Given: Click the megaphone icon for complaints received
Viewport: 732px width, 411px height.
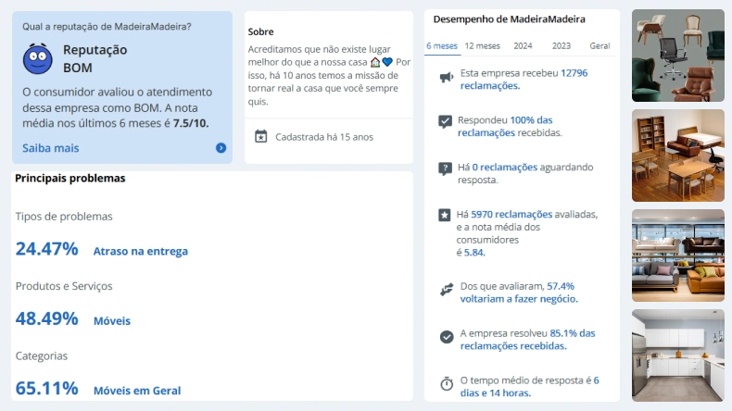Looking at the screenshot, I should tap(447, 77).
